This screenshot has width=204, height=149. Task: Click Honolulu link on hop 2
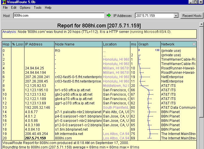point(116,59)
